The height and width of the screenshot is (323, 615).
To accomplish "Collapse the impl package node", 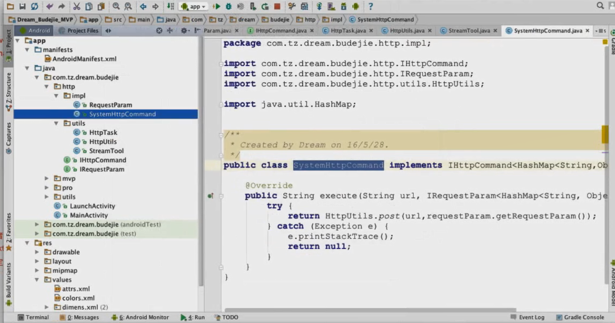I will pos(56,96).
